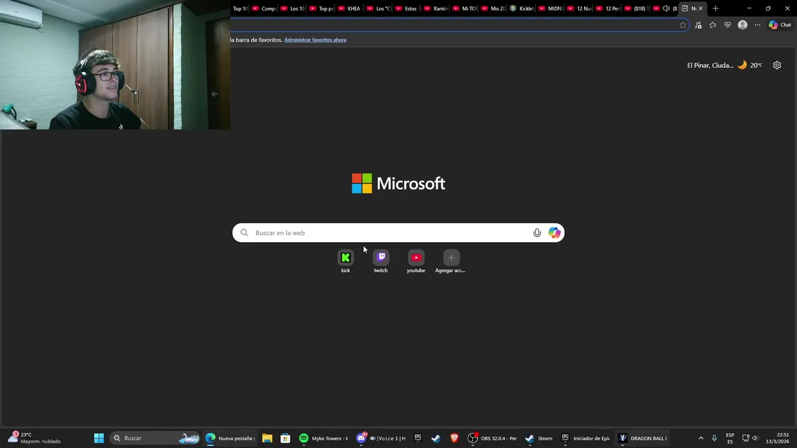The height and width of the screenshot is (448, 797).
Task: Open the Windows Start menu
Action: tap(99, 438)
